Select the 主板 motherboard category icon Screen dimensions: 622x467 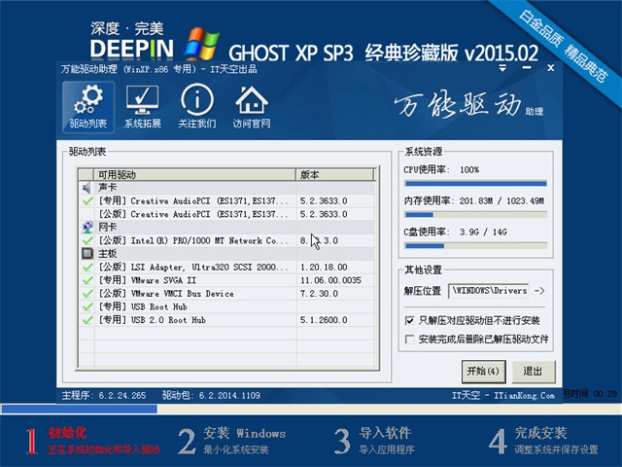point(86,253)
